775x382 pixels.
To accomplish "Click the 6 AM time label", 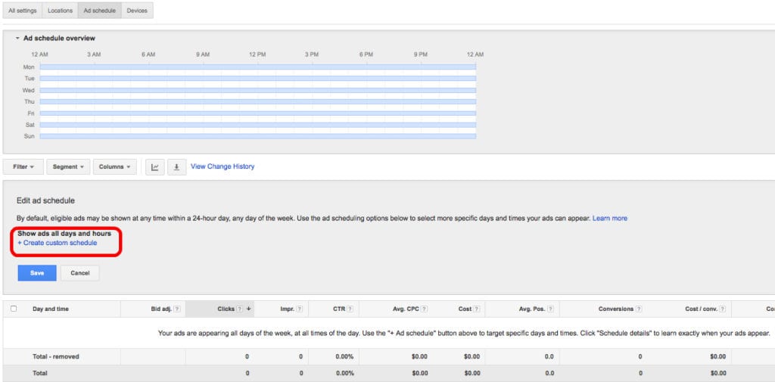I will tap(148, 54).
